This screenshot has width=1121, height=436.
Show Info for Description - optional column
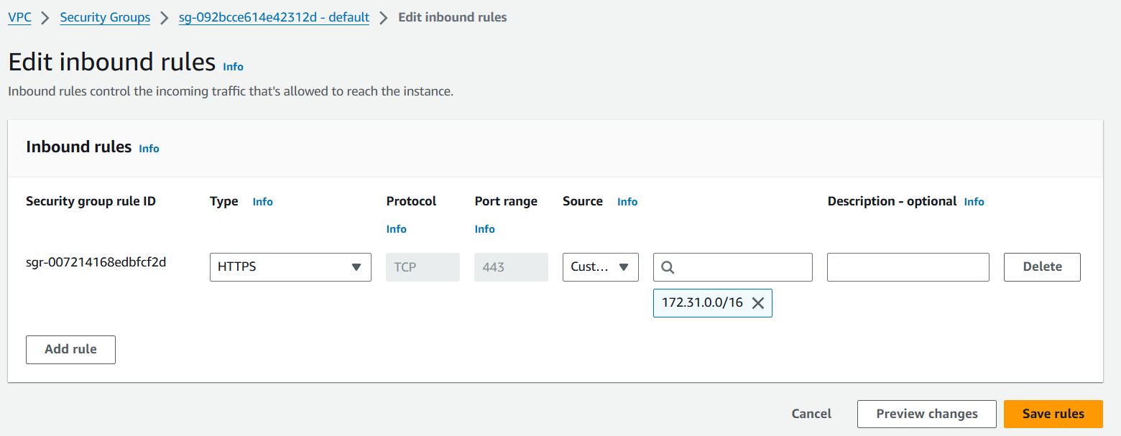(x=974, y=202)
